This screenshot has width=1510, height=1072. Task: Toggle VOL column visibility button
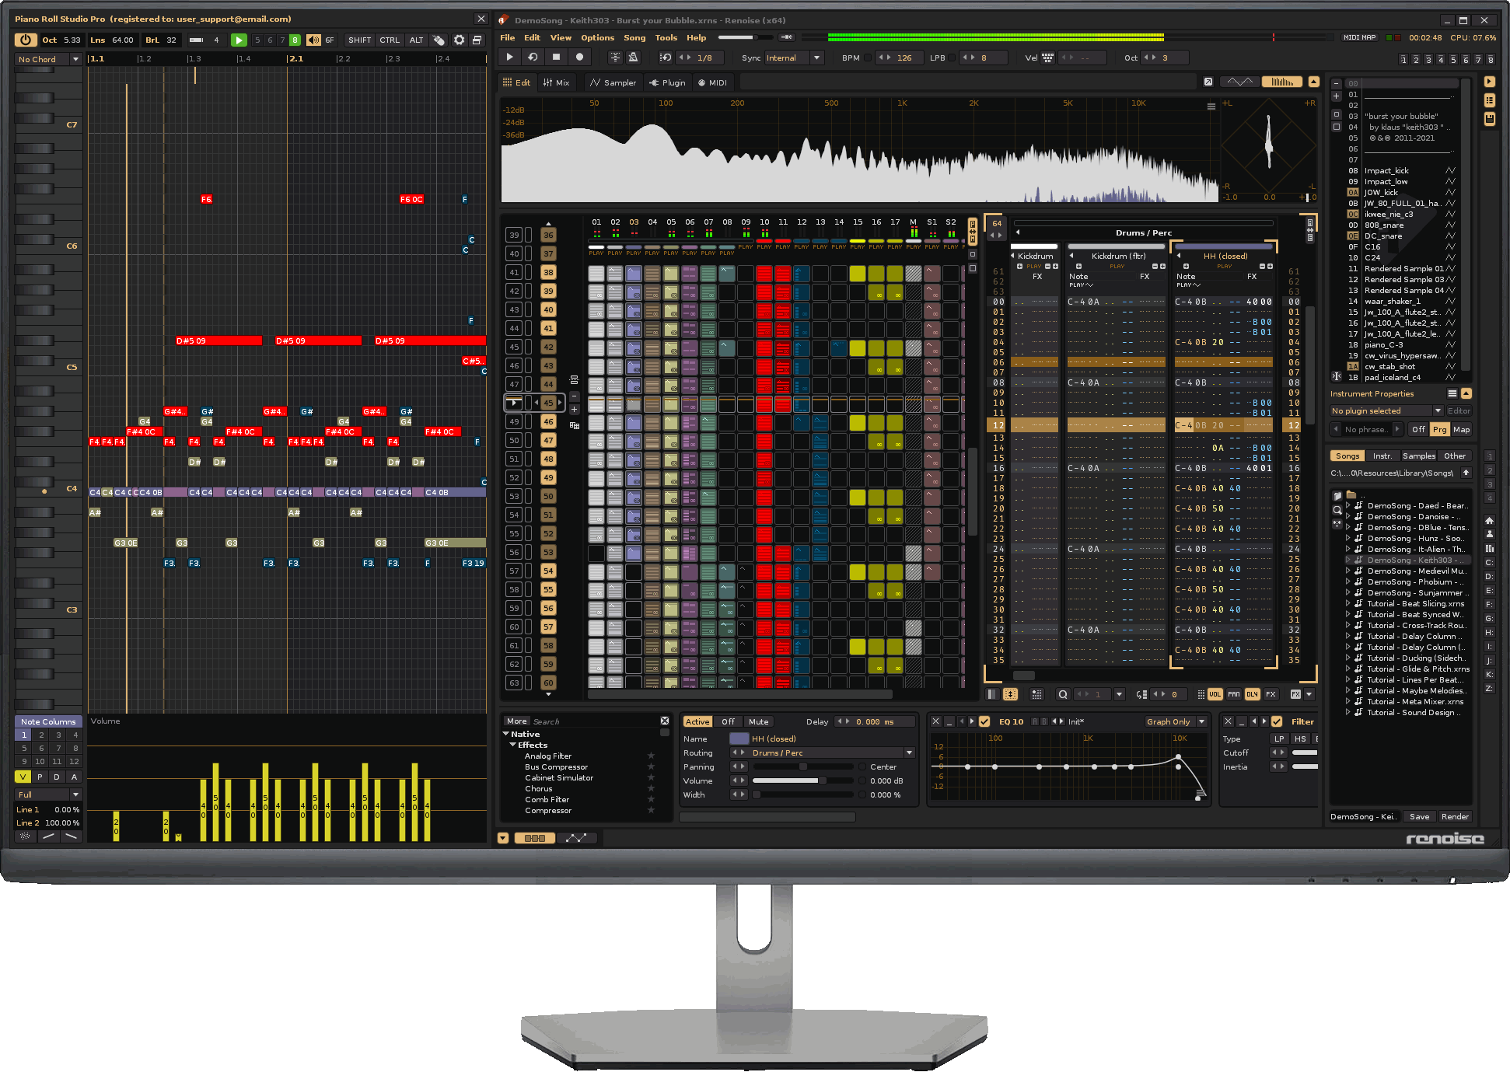(1215, 694)
